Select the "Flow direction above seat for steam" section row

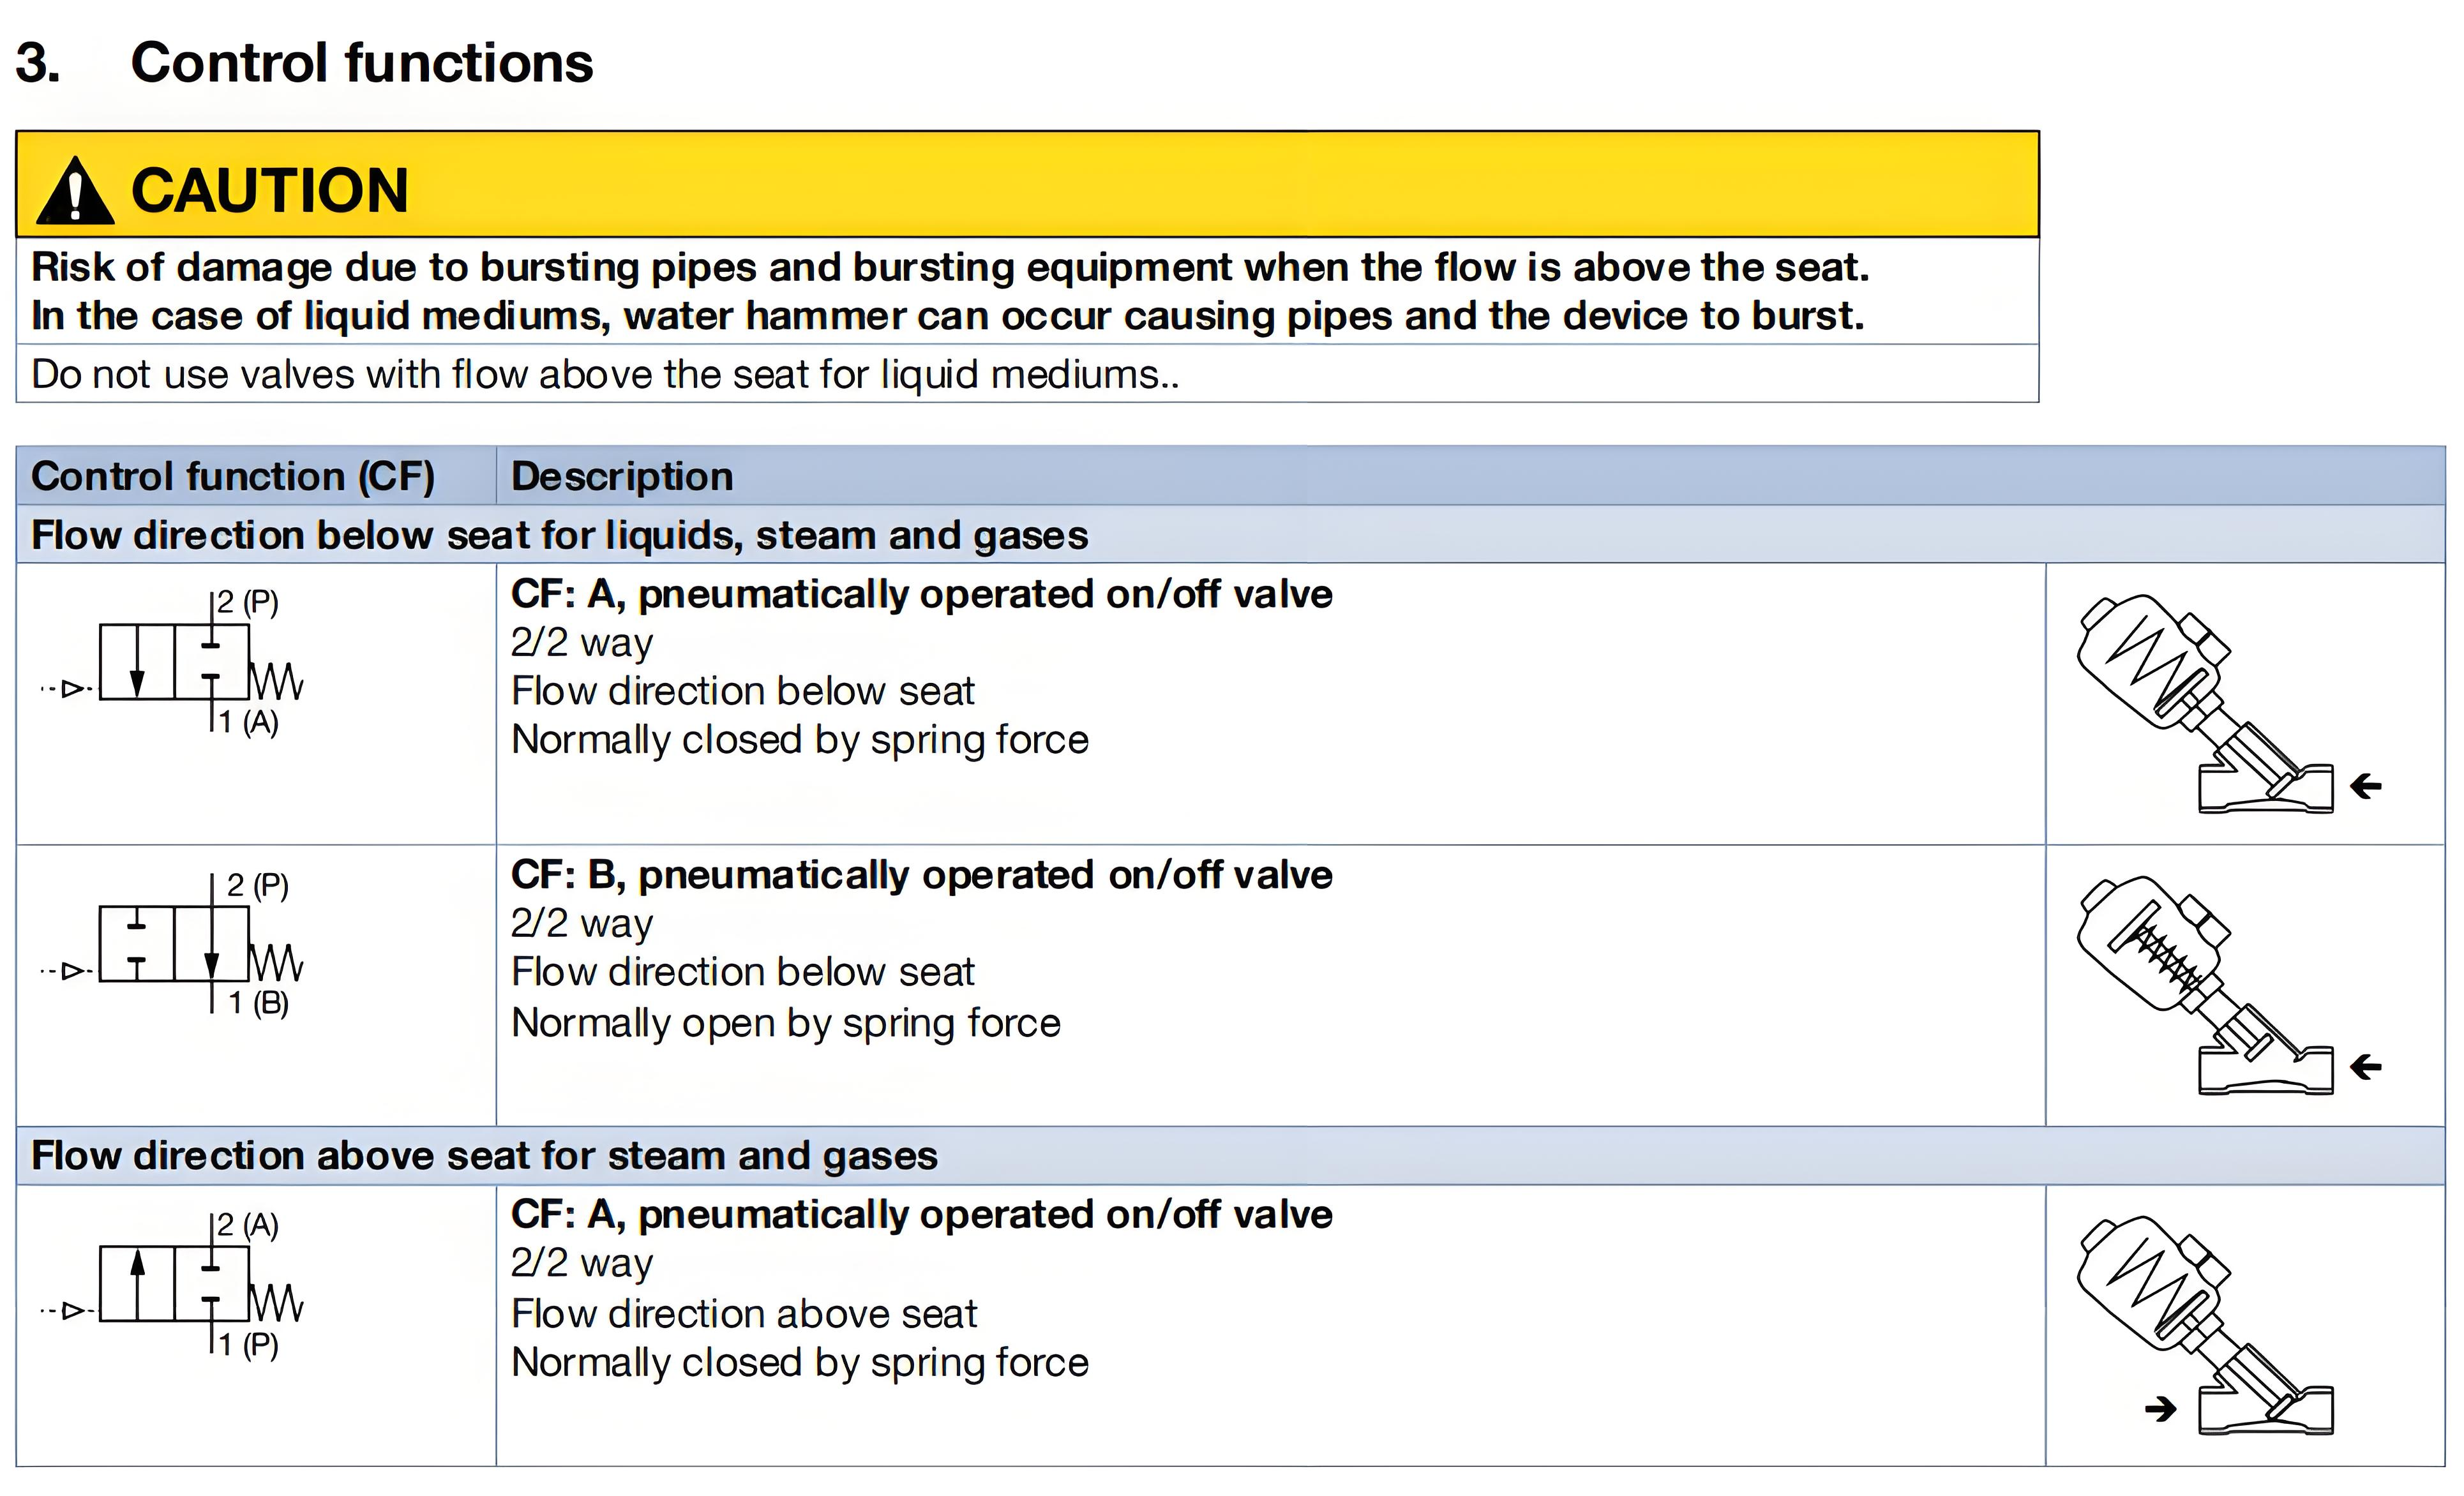(485, 1156)
